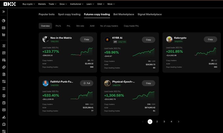Copy the KYRR Ai trader
The height and width of the screenshot is (133, 223).
pos(149,40)
